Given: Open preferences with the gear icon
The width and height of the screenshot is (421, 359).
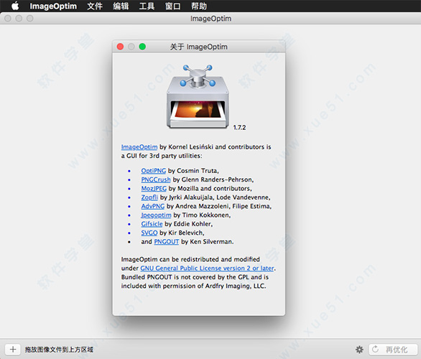Looking at the screenshot, I should 359,350.
